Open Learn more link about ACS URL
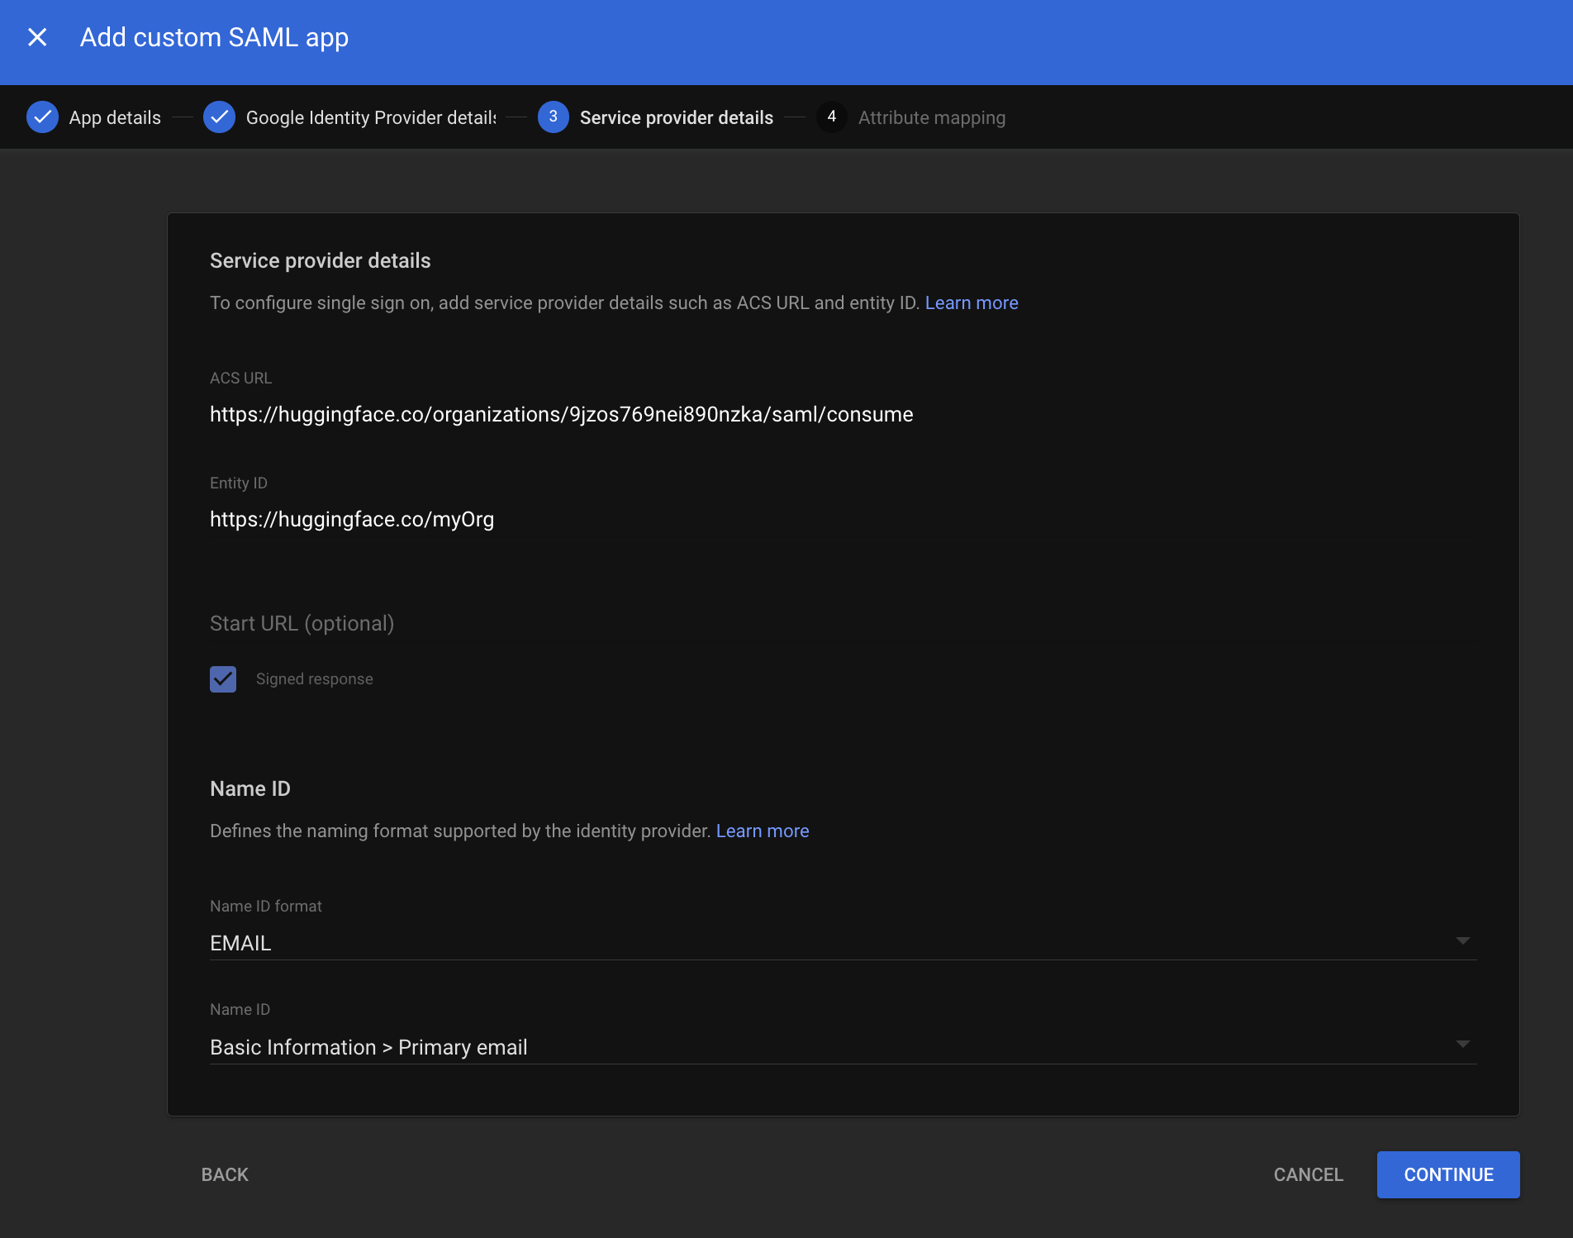The width and height of the screenshot is (1573, 1238). click(971, 302)
